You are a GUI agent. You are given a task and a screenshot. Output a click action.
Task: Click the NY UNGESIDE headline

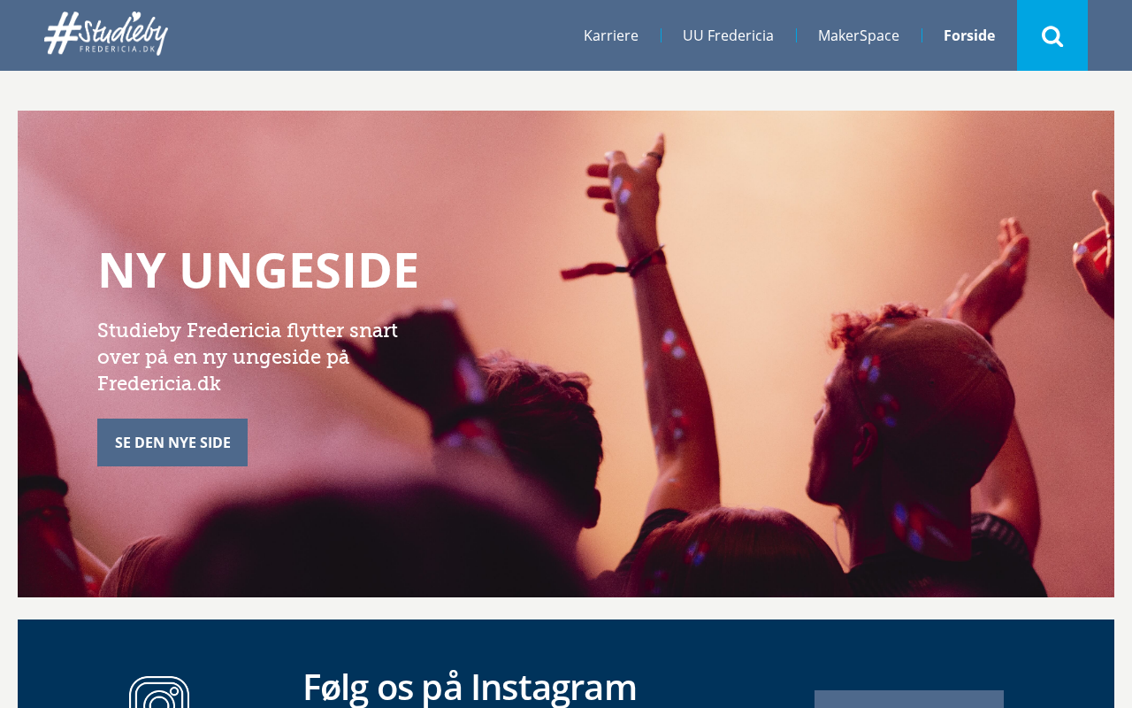258,270
